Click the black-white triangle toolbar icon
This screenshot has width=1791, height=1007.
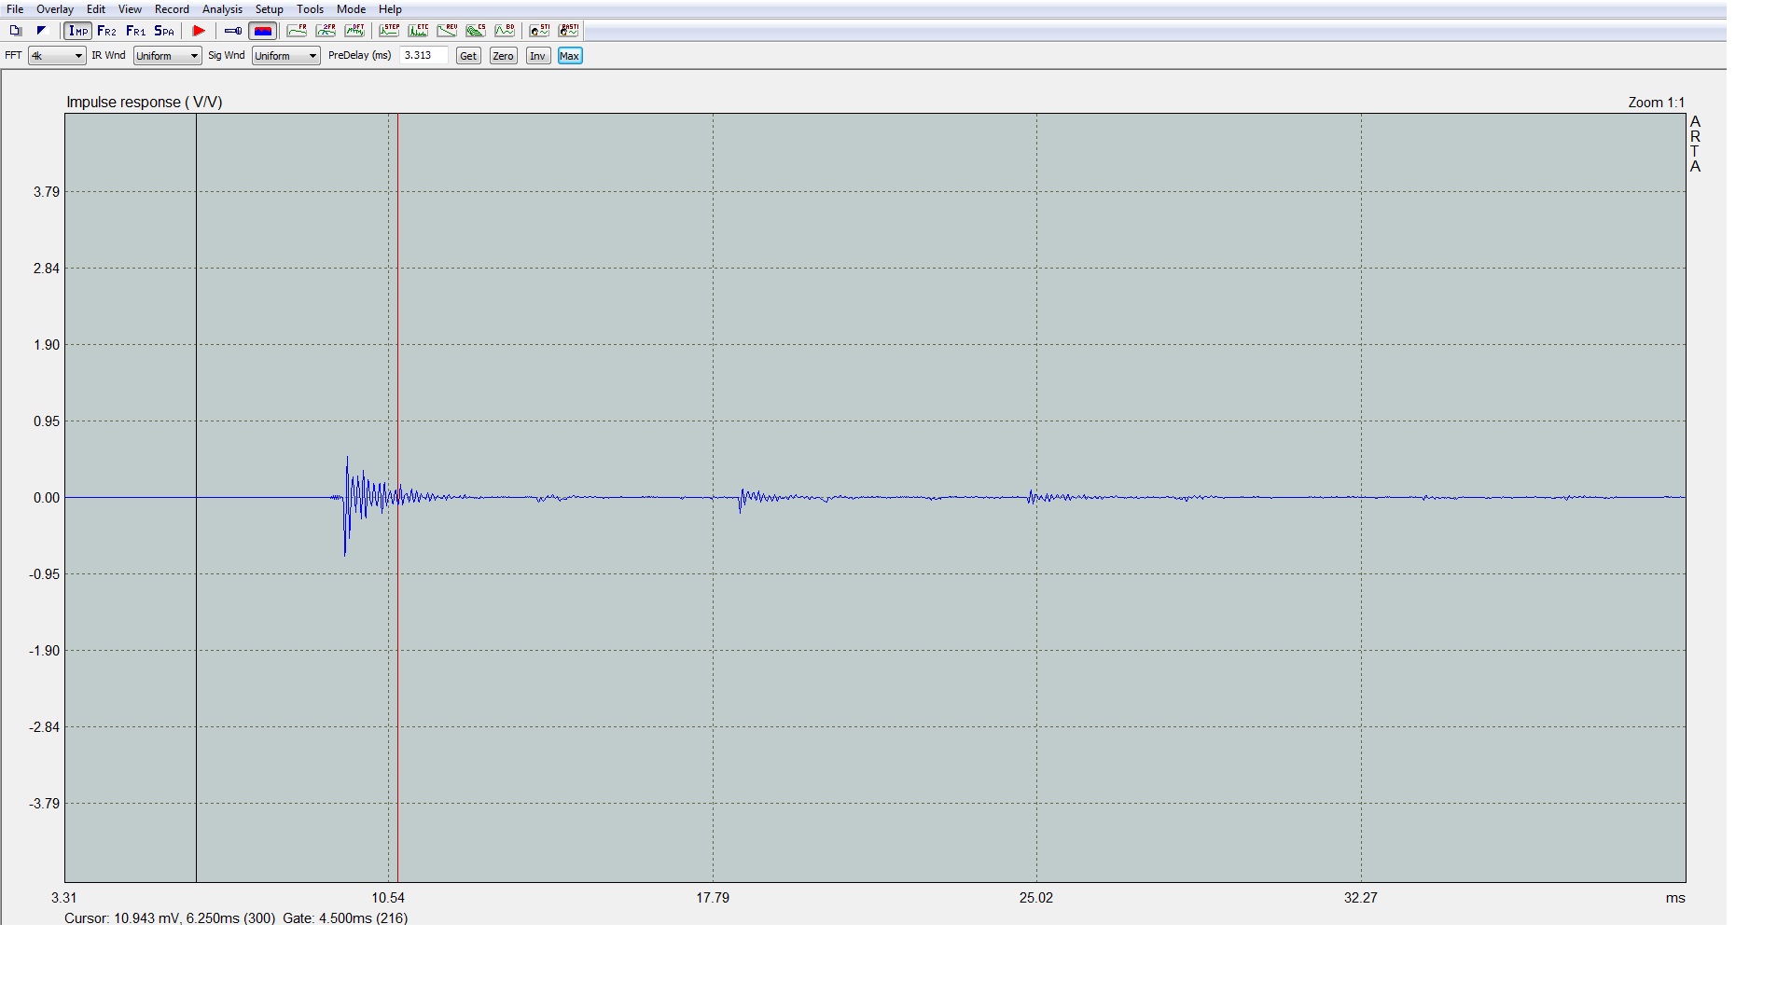coord(41,31)
